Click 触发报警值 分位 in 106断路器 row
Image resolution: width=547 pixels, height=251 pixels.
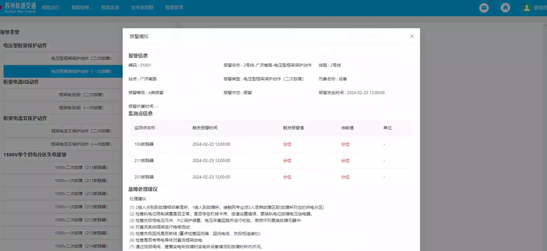coord(287,144)
